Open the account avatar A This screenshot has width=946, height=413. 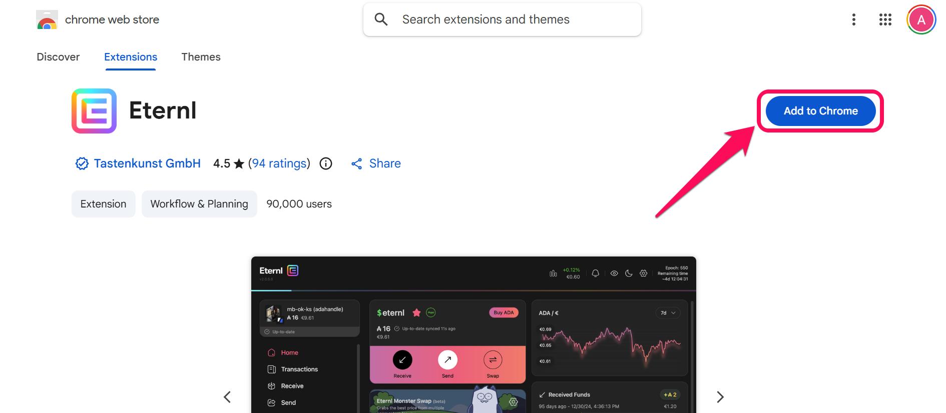[921, 20]
